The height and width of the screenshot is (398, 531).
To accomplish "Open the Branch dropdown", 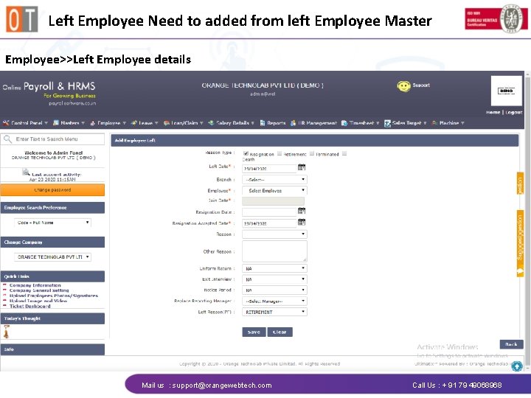I will 274,180.
